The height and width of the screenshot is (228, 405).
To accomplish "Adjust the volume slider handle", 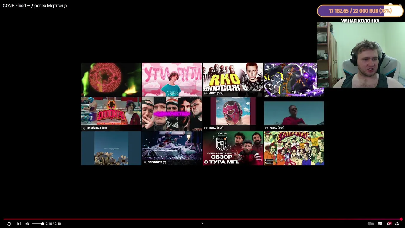I will click(43, 224).
